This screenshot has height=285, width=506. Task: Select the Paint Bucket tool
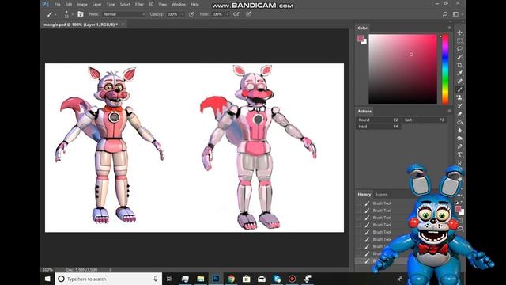pyautogui.click(x=459, y=122)
